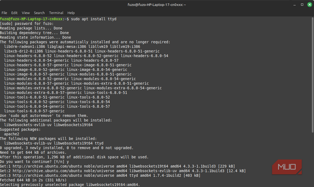
Task: Click the command text 'sudo apt install ttyd'
Action: pyautogui.click(x=94, y=19)
